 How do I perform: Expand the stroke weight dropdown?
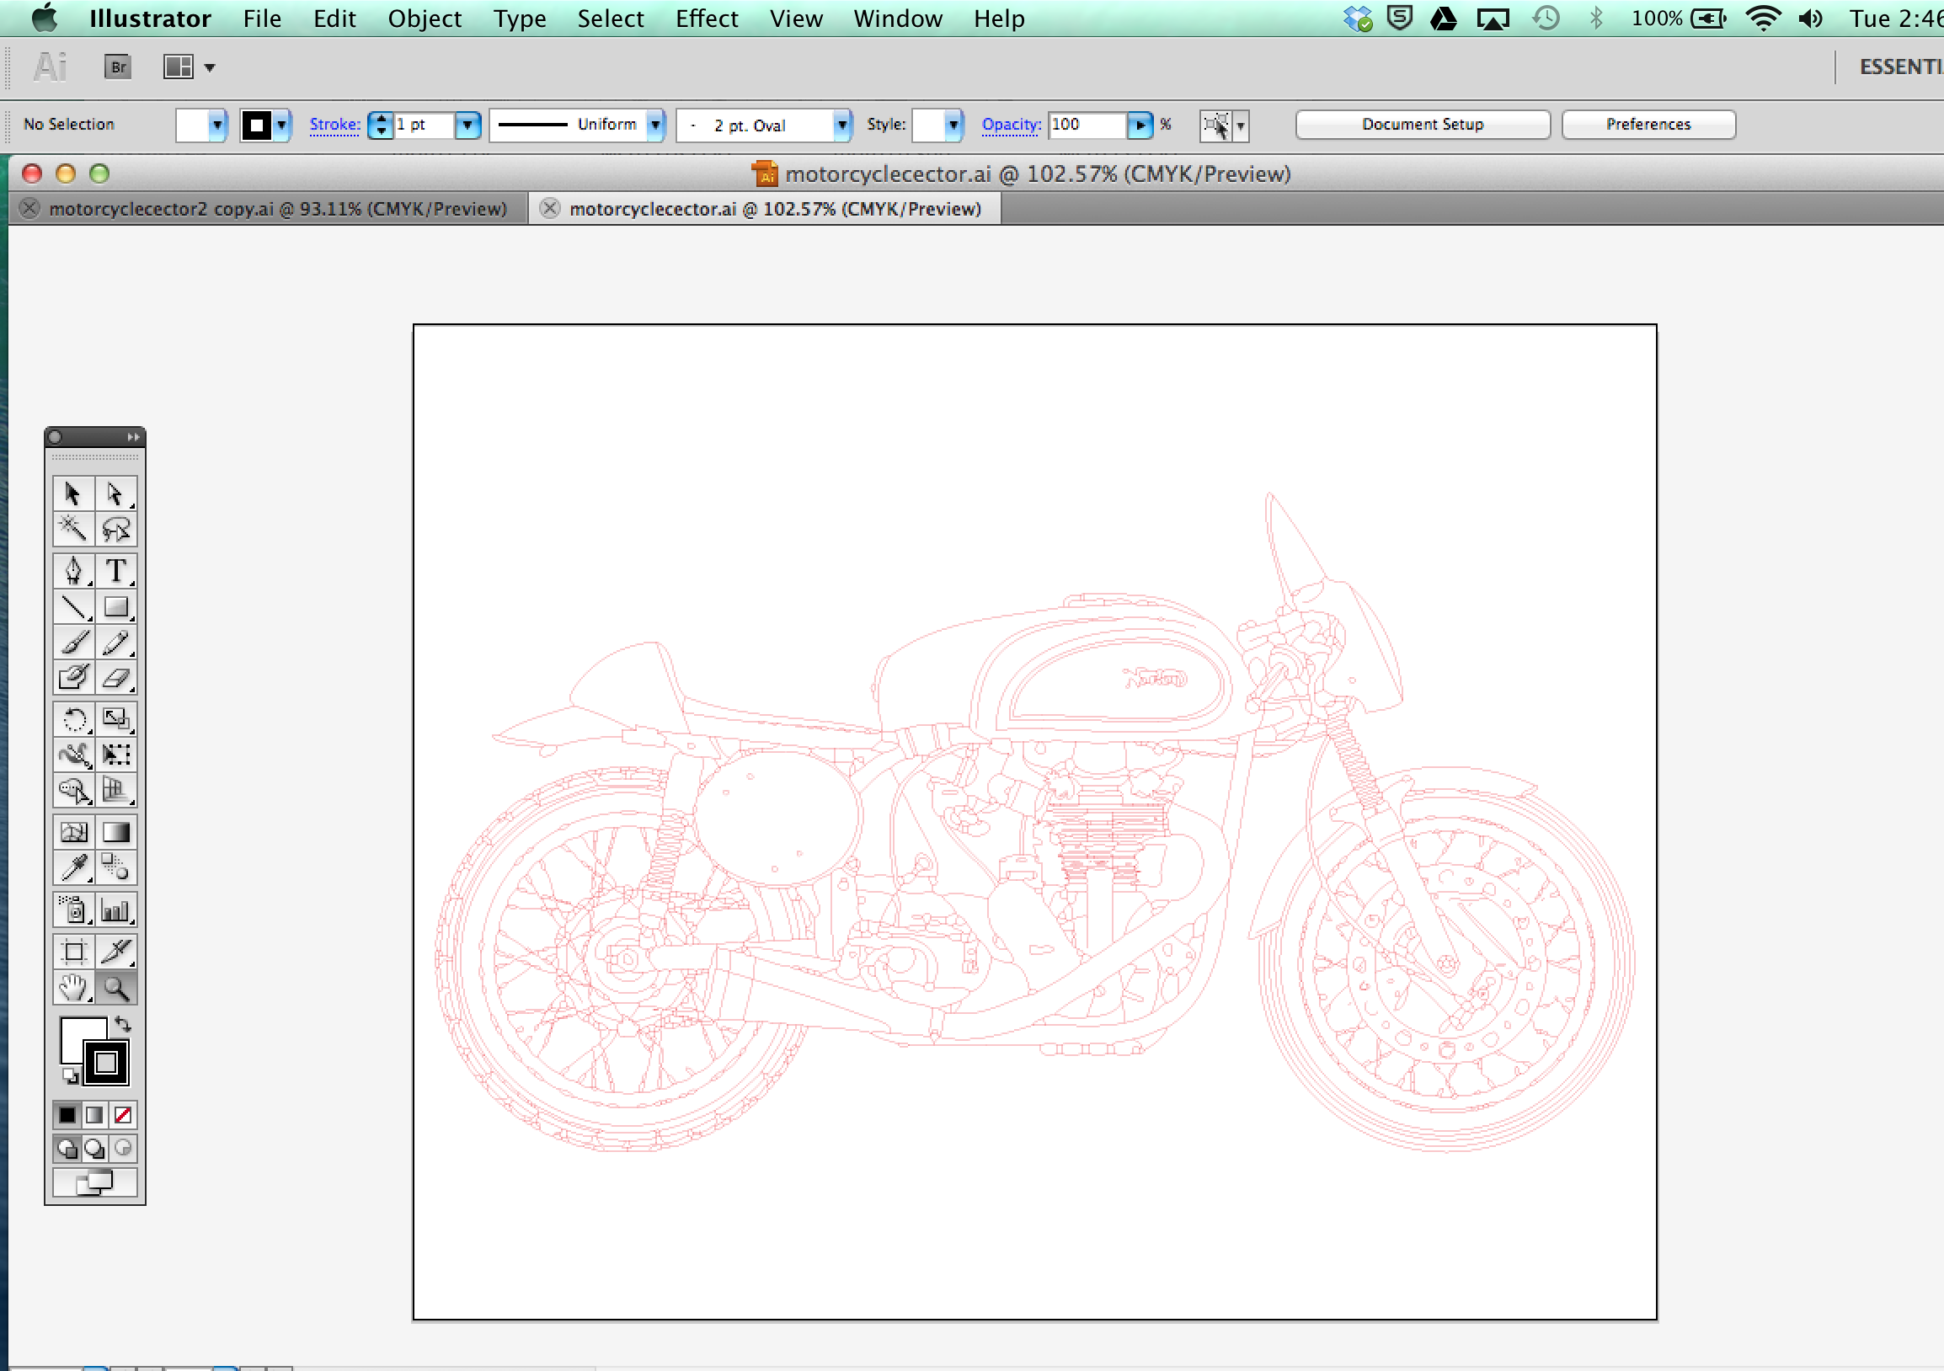tap(469, 123)
